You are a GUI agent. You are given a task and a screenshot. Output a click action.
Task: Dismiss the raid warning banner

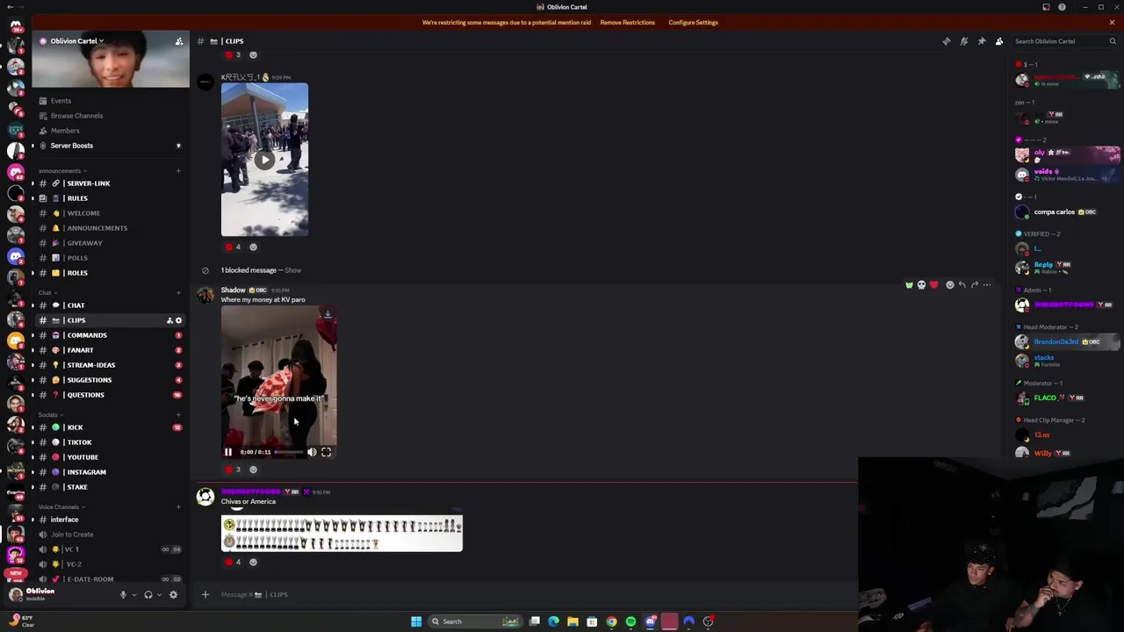1112,22
